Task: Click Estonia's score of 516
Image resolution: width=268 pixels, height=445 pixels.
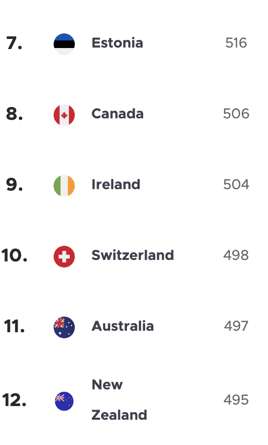Action: tap(236, 43)
